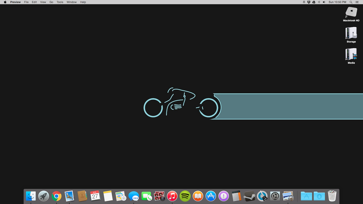Image resolution: width=363 pixels, height=204 pixels.
Task: Open the Help menu
Action: 83,2
